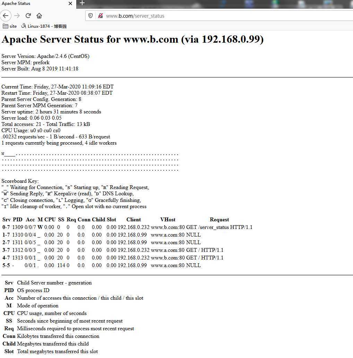The height and width of the screenshot is (358, 353).
Task: Click the Server uptime 2 hours line
Action: click(x=51, y=112)
